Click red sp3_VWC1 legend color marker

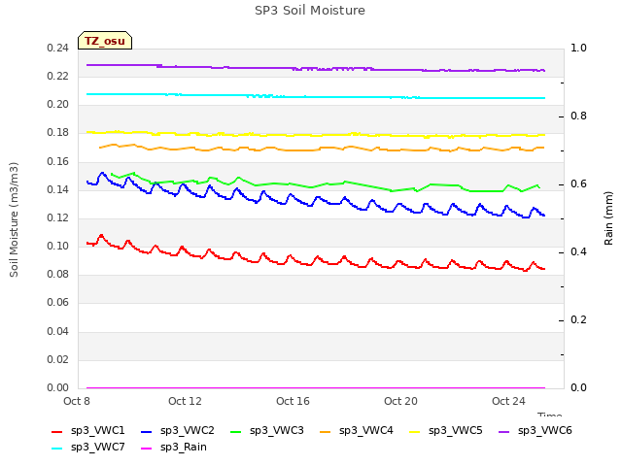(x=56, y=431)
